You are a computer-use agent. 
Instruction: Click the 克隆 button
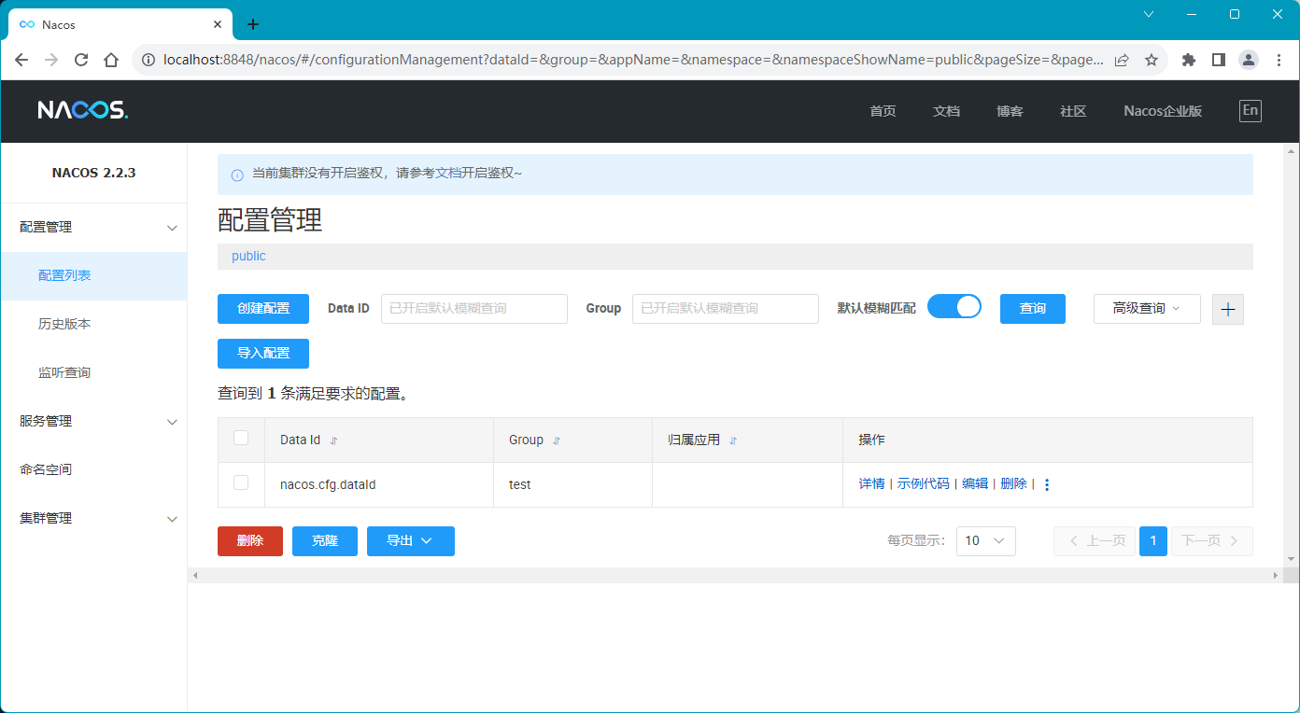coord(325,541)
